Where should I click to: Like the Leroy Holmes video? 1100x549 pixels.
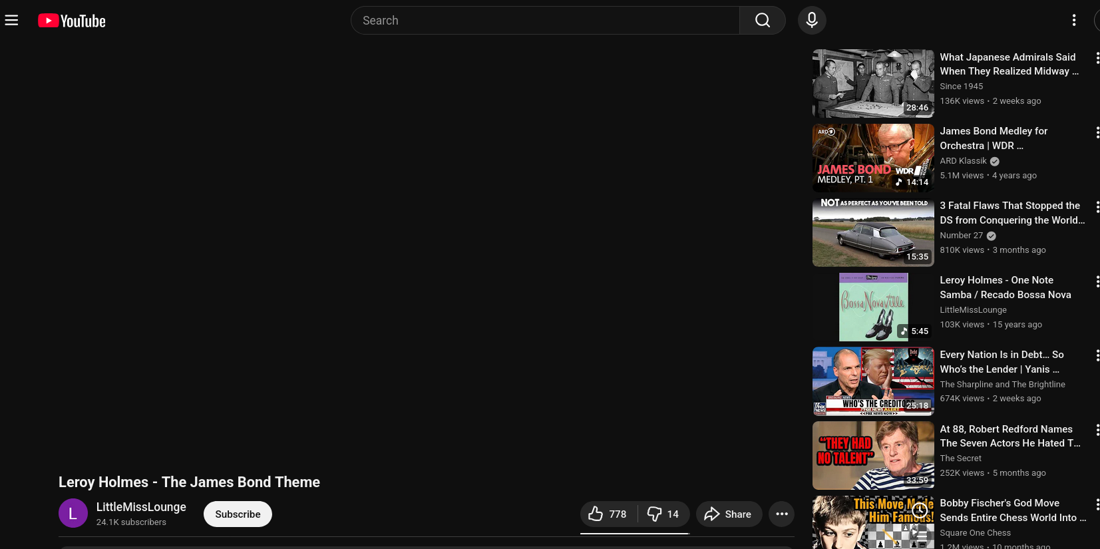[x=608, y=514]
